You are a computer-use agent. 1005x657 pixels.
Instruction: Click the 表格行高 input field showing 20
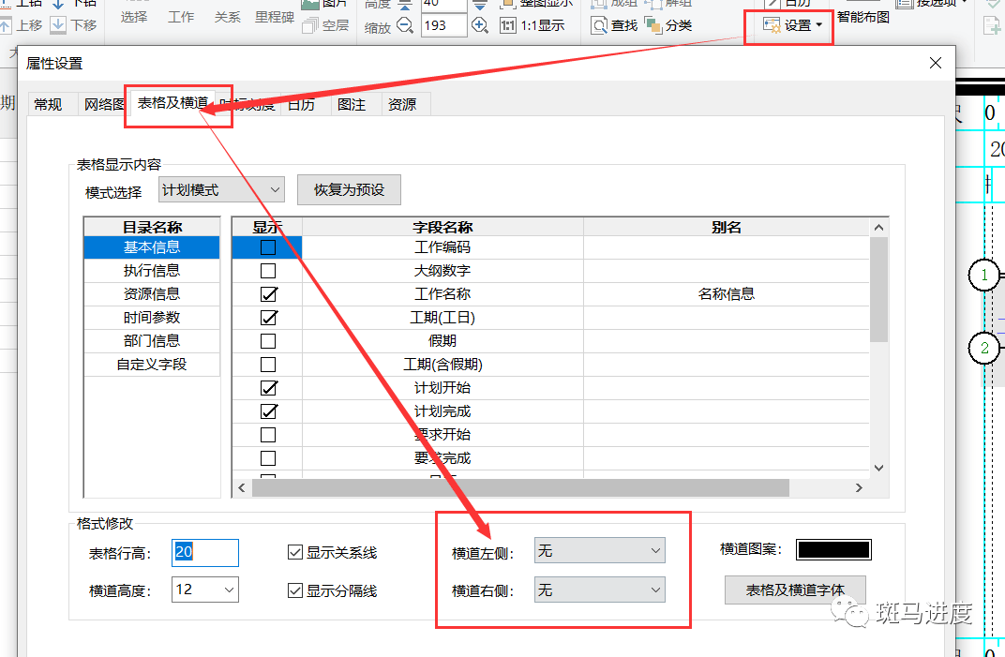(205, 553)
